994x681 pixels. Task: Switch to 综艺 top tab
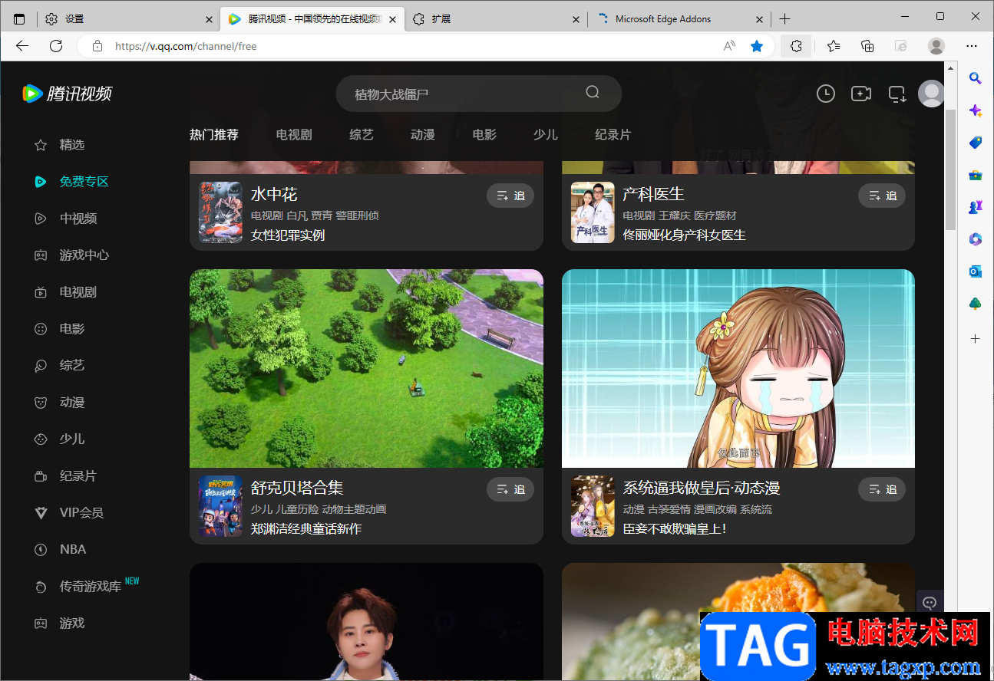362,134
